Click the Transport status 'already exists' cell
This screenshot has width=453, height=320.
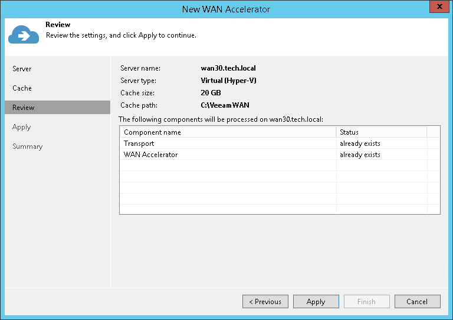point(360,144)
